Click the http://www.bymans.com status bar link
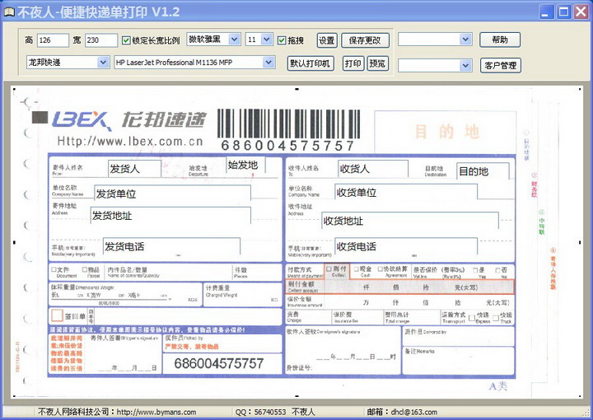 tap(156, 412)
